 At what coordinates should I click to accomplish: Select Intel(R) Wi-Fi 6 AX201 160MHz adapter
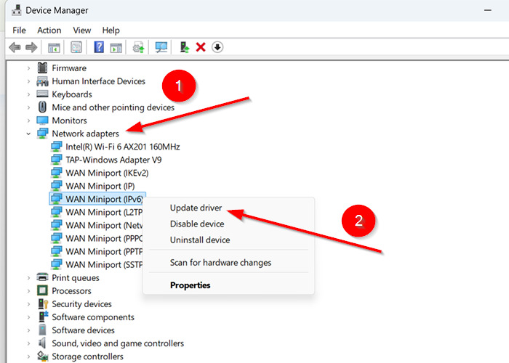point(122,147)
